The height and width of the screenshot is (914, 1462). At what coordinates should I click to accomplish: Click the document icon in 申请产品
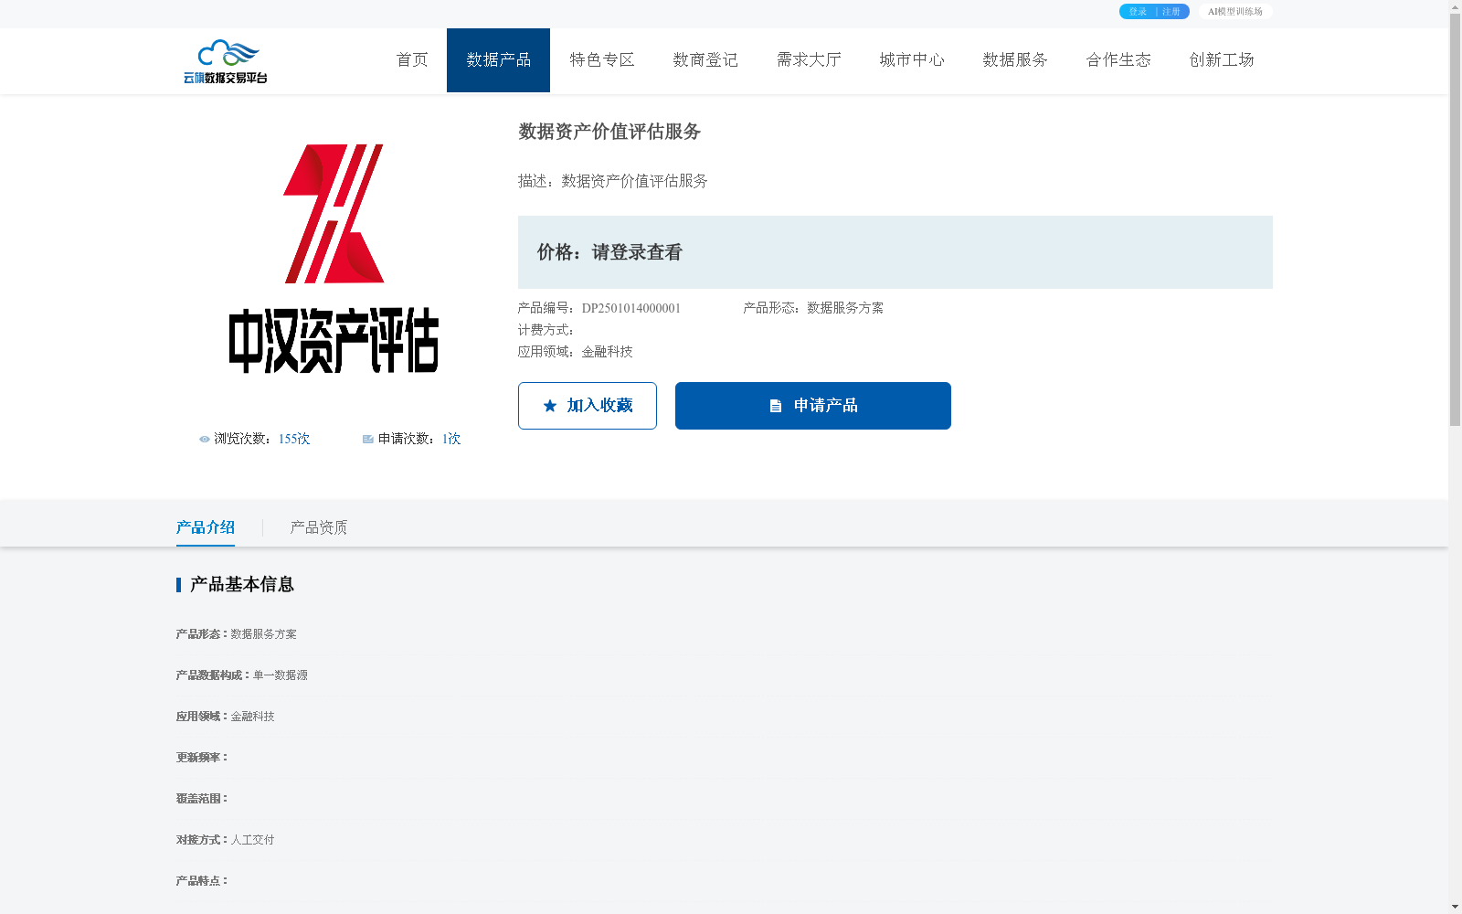(x=776, y=406)
